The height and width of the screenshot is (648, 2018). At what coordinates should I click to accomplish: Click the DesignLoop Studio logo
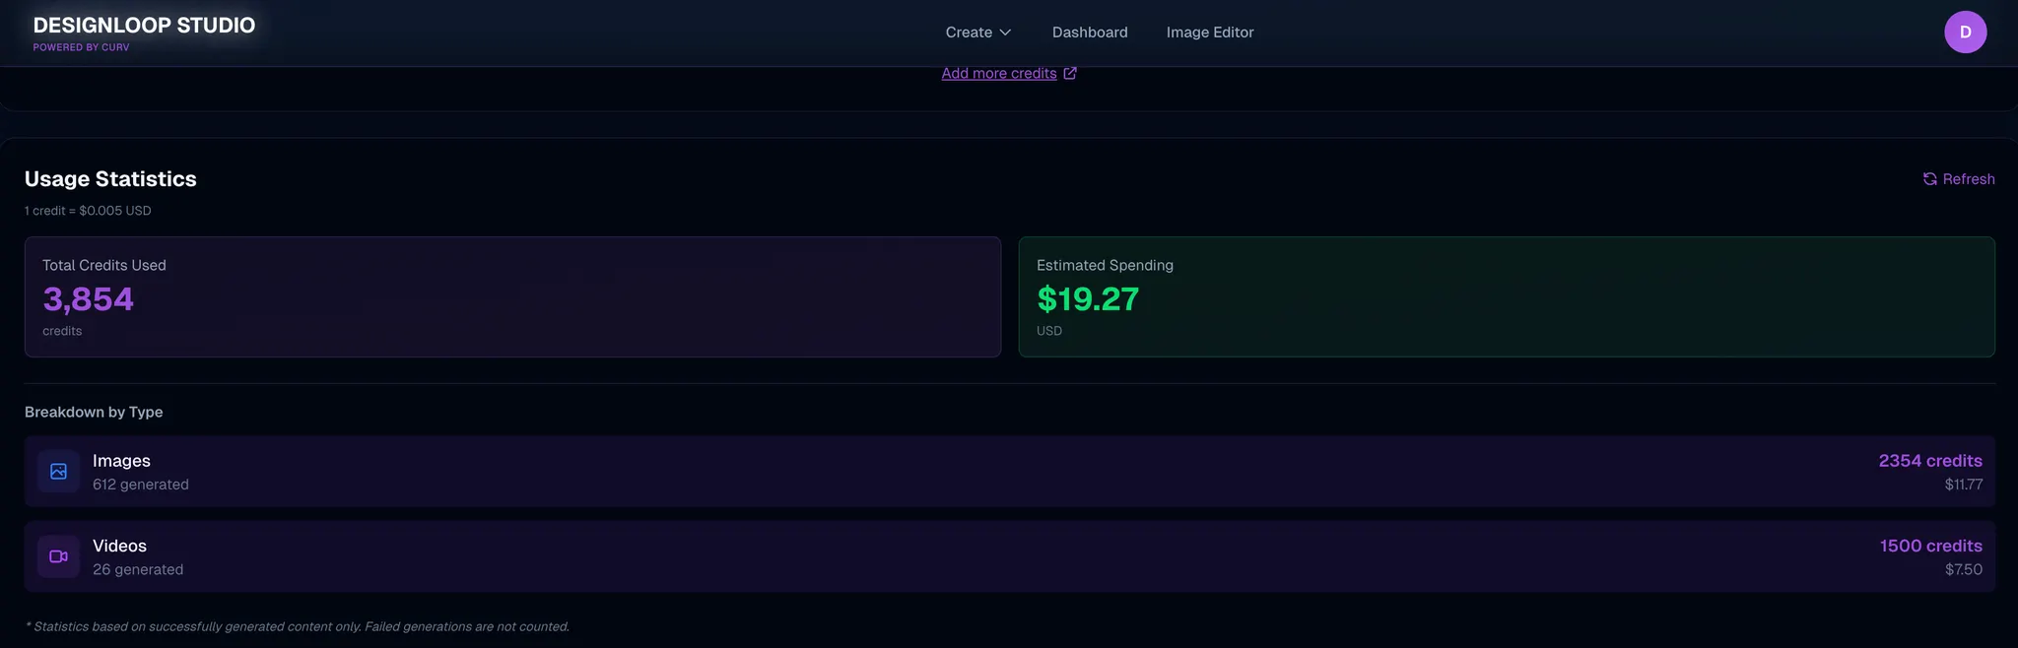(144, 26)
